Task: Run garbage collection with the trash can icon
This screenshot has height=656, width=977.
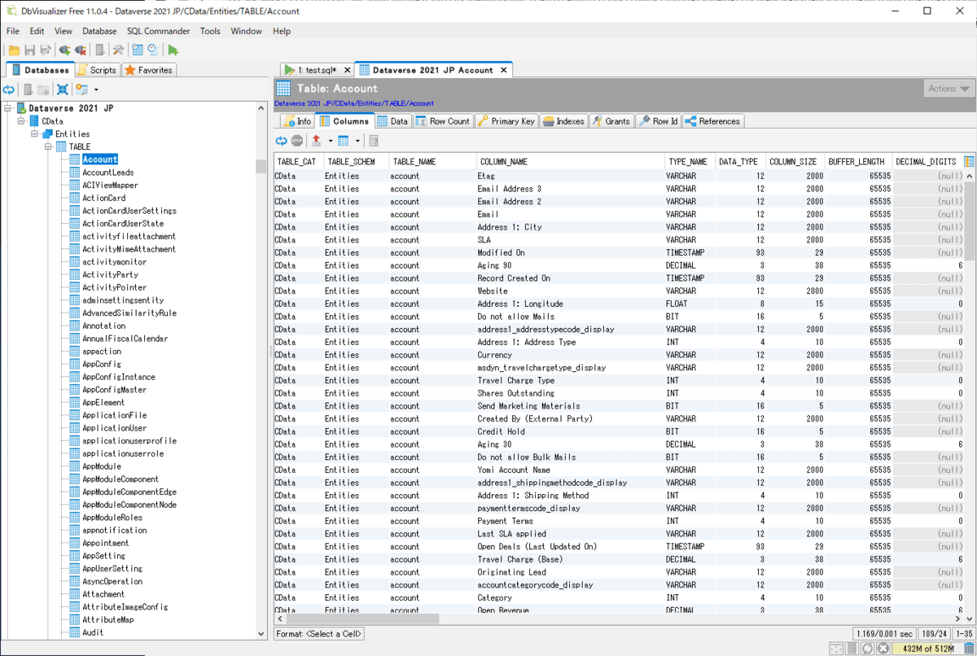Action: click(968, 649)
